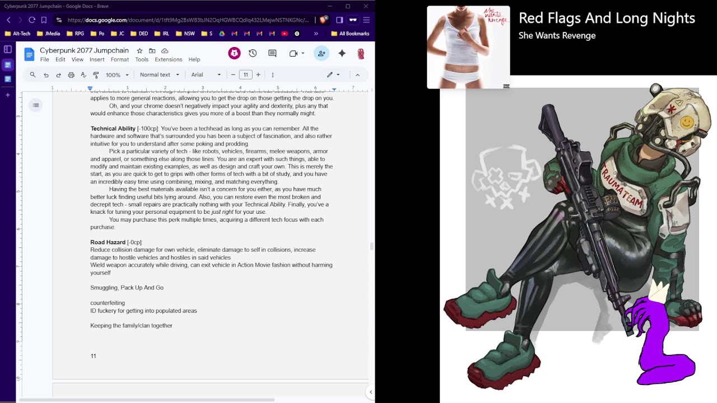Click the font size field showing 11
Image resolution: width=717 pixels, height=403 pixels.
coord(245,74)
